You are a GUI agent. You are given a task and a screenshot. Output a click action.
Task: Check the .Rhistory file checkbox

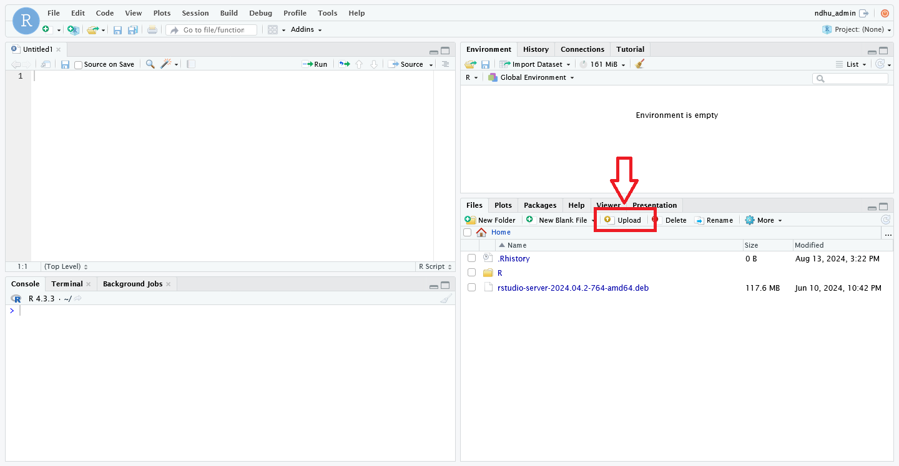[471, 258]
